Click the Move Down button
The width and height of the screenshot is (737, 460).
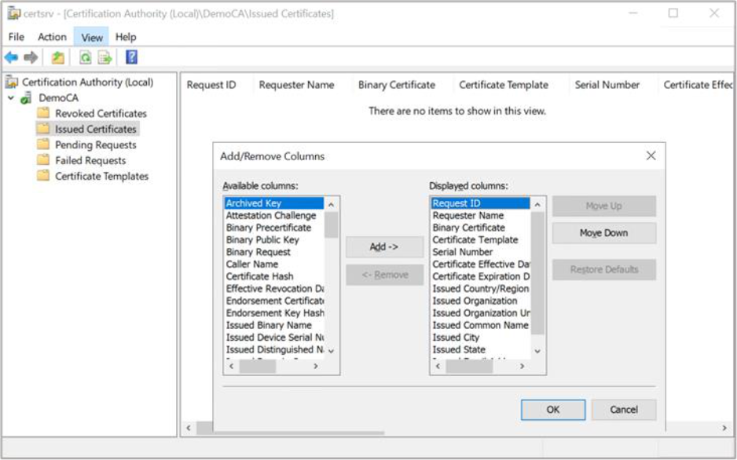coord(603,233)
